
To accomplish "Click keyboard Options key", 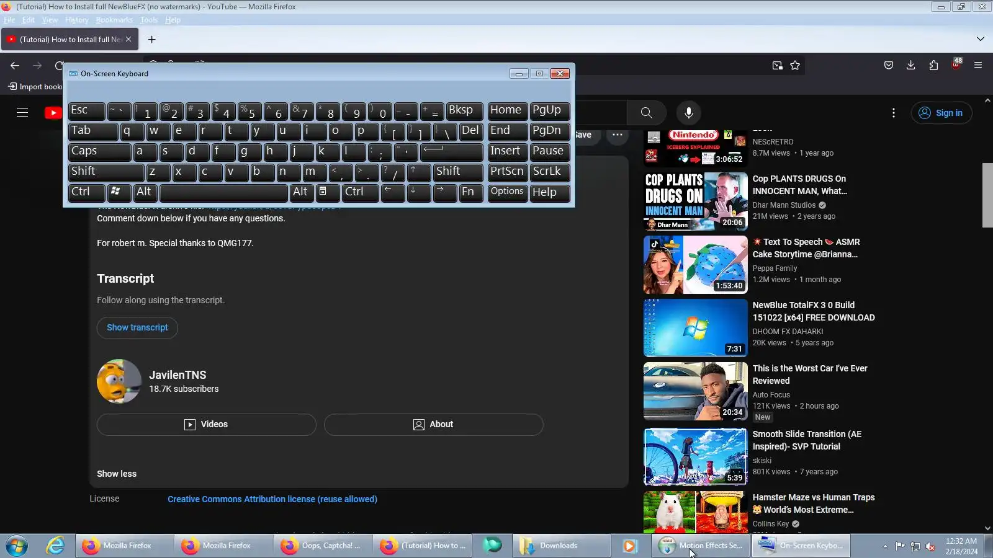I will pos(508,192).
